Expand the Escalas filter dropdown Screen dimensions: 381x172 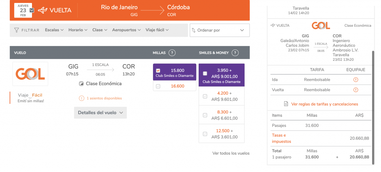[54, 30]
